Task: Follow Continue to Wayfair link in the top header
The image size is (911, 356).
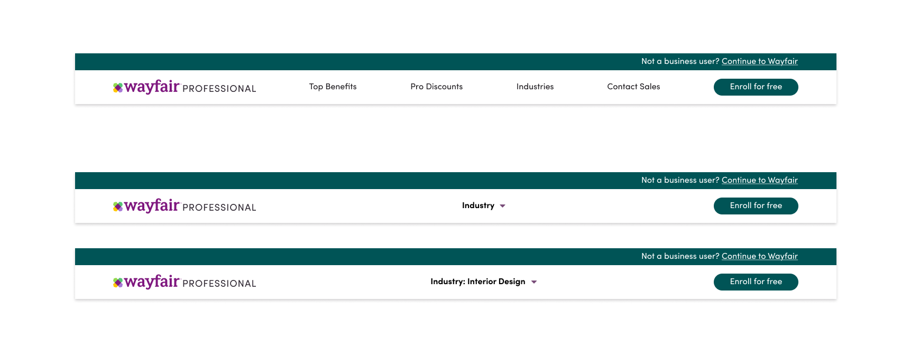Action: click(x=760, y=61)
